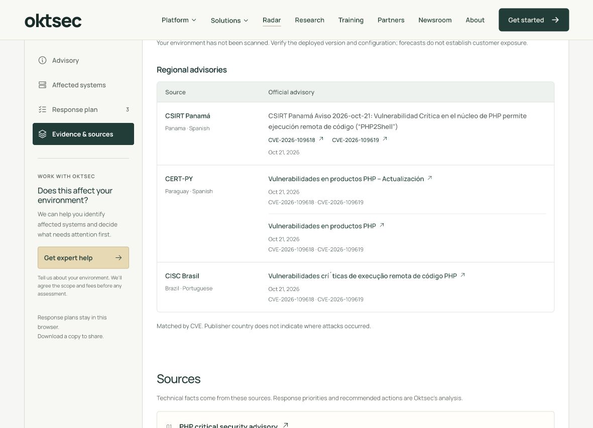Select the Advisory sidebar section

pos(83,60)
